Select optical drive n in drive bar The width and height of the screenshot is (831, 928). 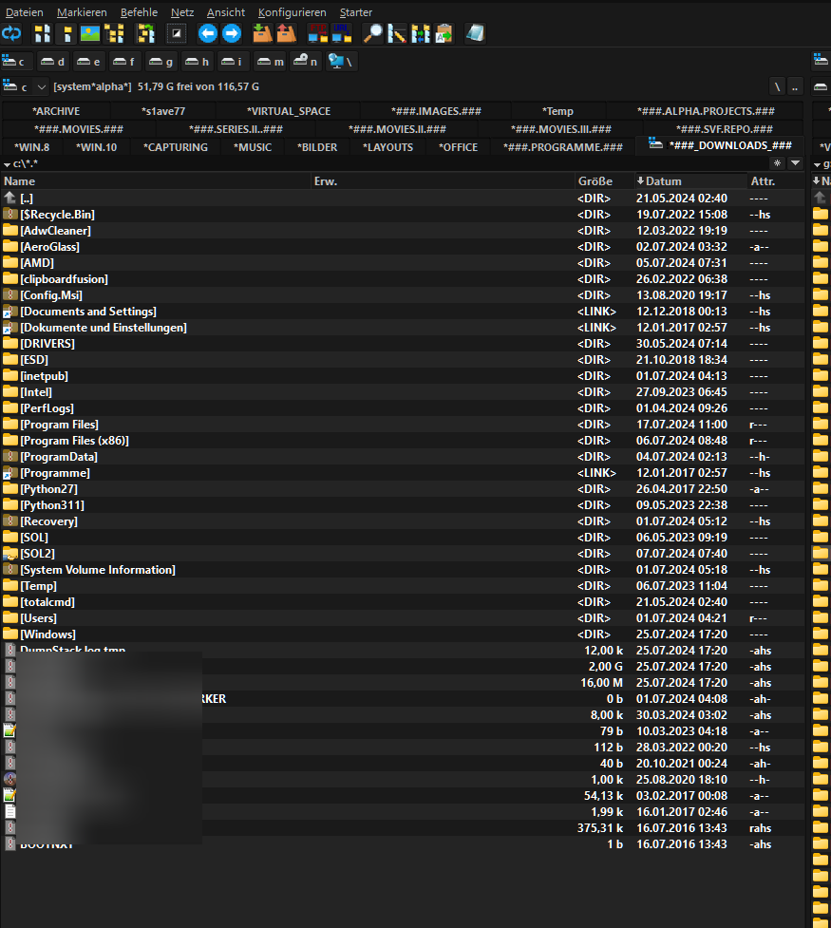306,62
